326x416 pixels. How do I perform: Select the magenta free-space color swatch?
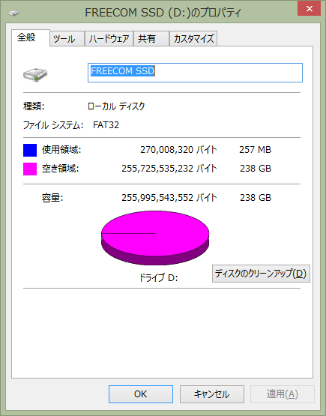[30, 169]
